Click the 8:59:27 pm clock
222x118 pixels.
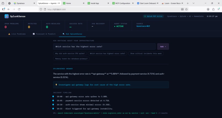pos(212,16)
